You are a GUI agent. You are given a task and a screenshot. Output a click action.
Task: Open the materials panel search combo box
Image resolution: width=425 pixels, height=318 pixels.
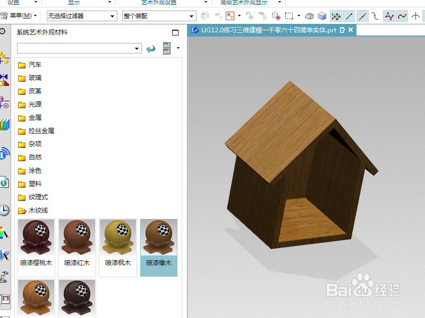click(x=79, y=48)
